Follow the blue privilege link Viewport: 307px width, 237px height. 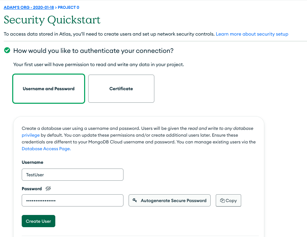(x=31, y=135)
